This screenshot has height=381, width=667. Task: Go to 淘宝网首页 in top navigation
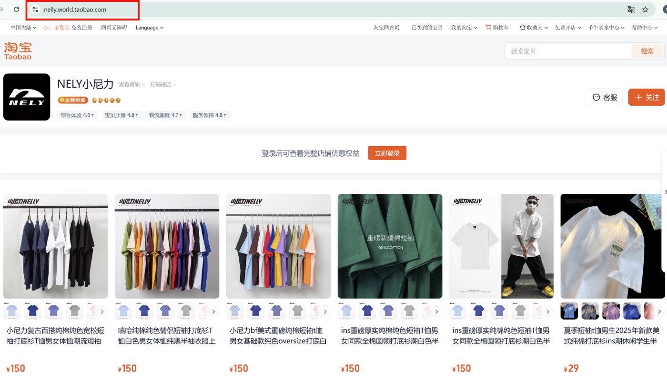click(386, 28)
